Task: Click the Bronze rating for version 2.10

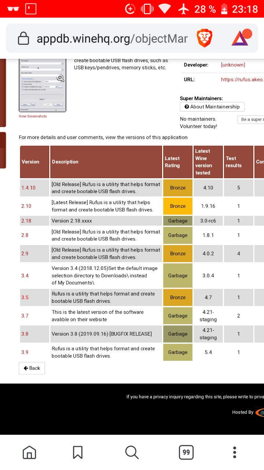Action: [178, 206]
